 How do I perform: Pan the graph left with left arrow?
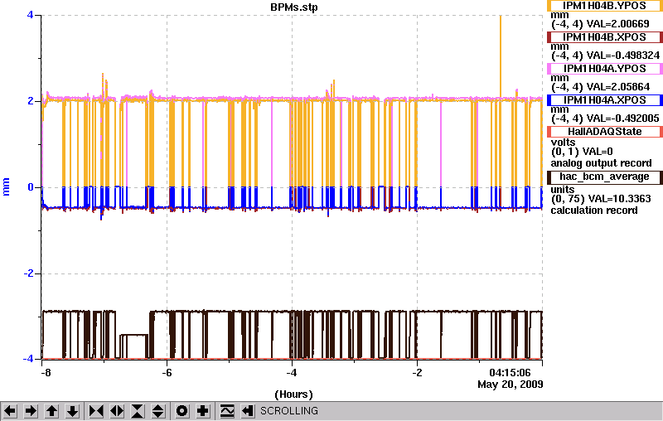point(10,411)
